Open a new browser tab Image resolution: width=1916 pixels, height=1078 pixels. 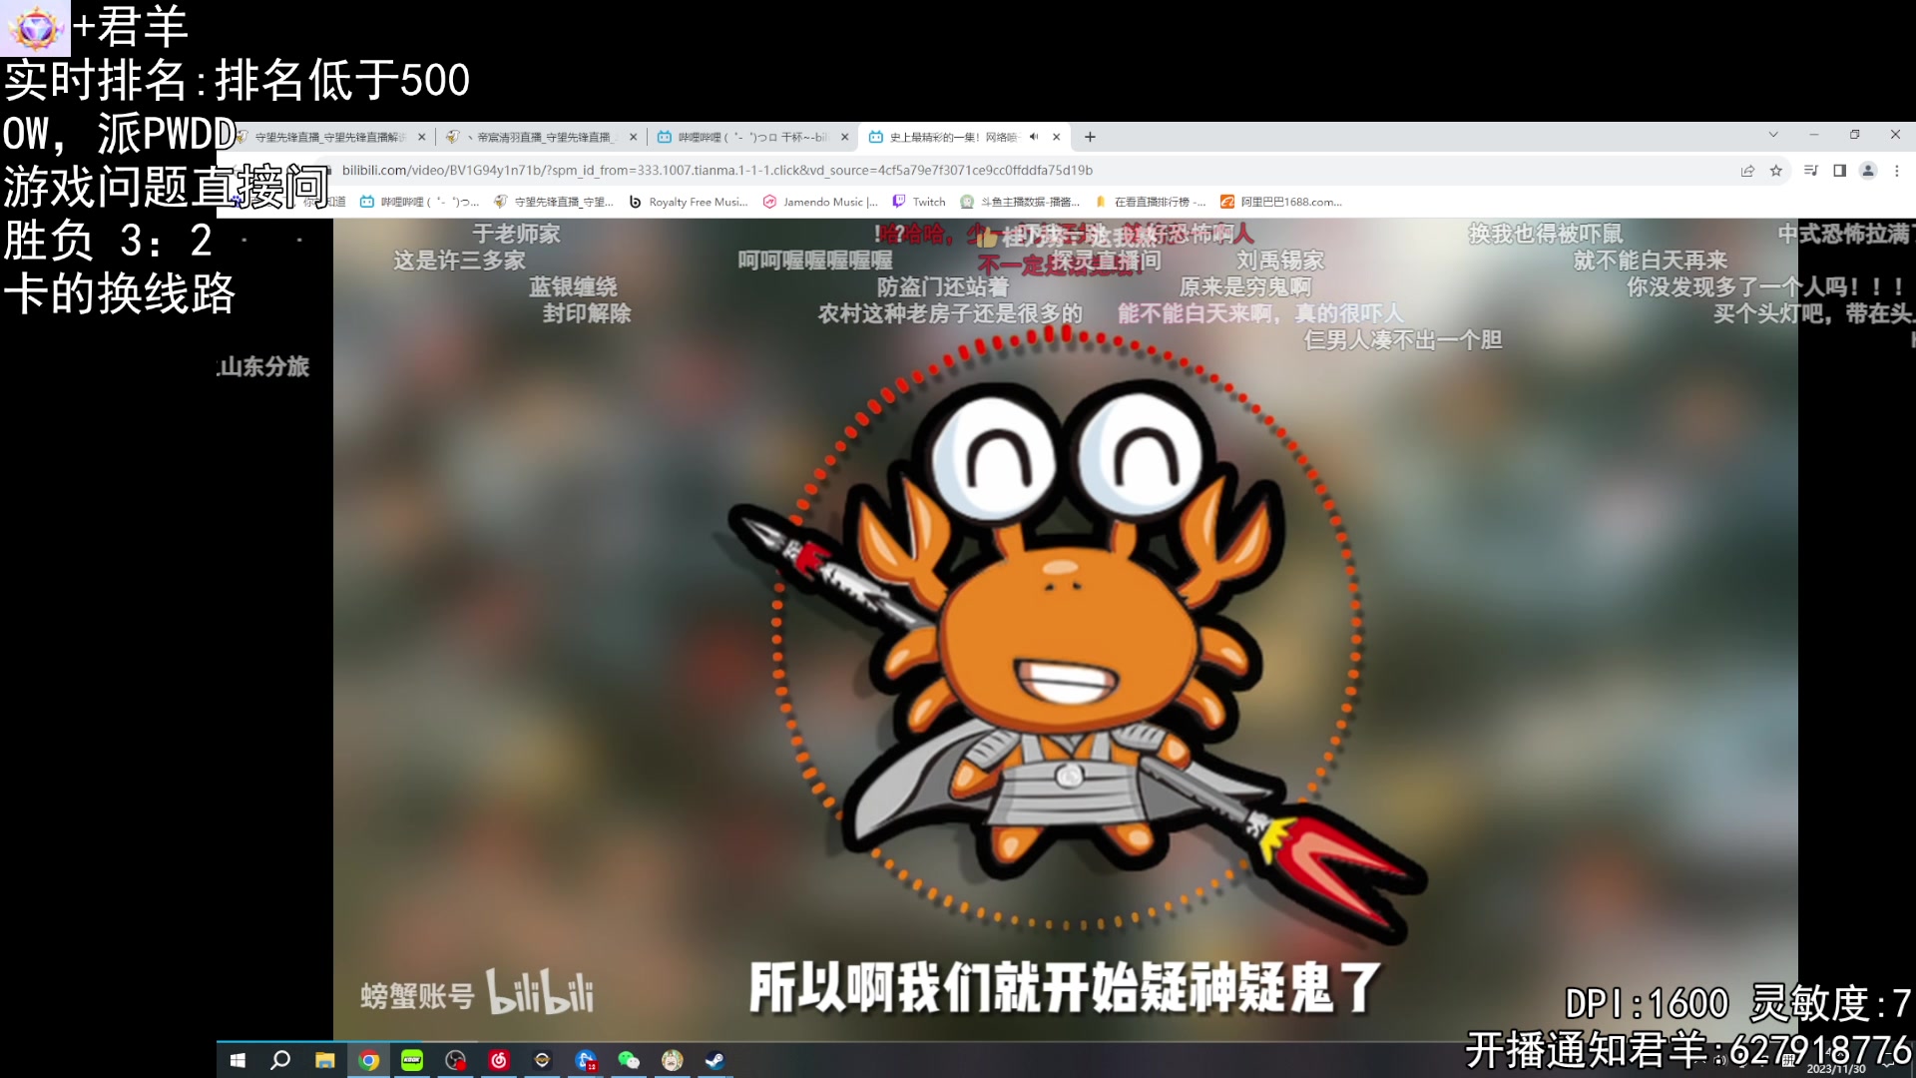pos(1090,137)
